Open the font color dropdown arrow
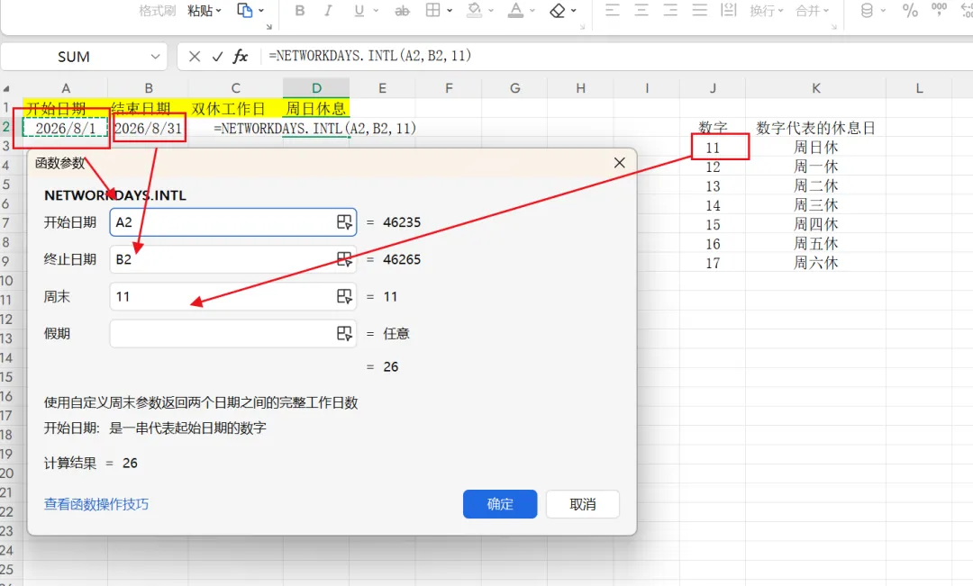This screenshot has width=973, height=586. point(532,11)
